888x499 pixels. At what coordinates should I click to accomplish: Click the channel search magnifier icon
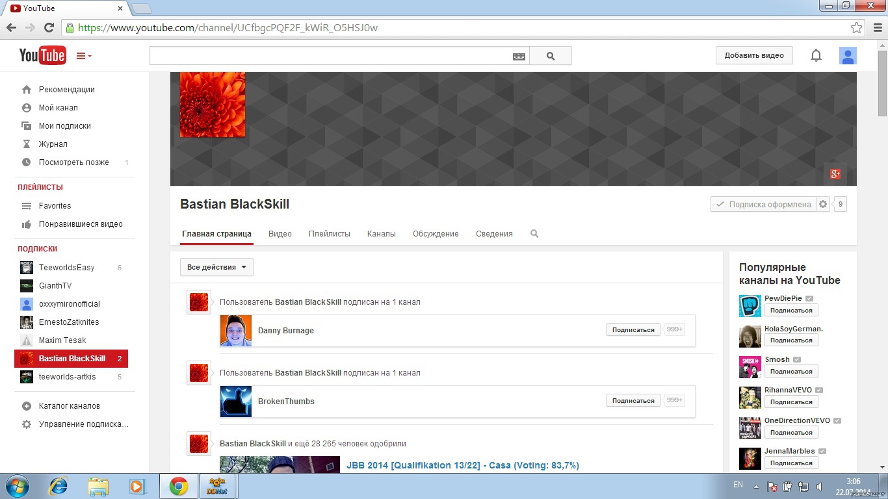point(534,234)
